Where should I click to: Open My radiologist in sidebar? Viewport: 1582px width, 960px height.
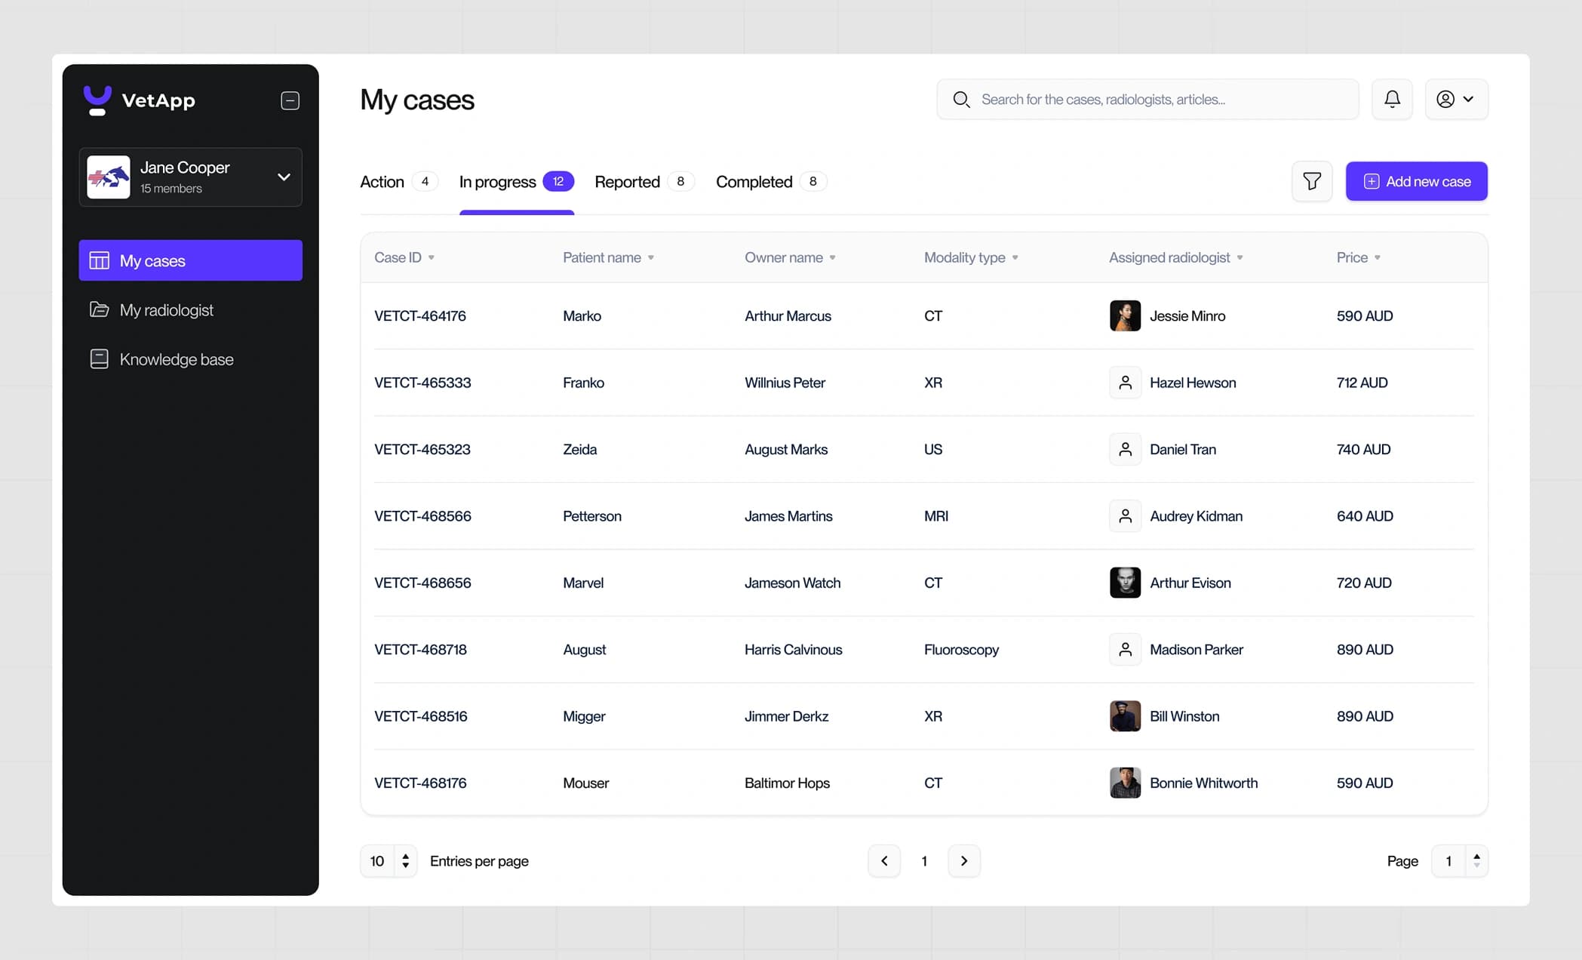click(190, 309)
